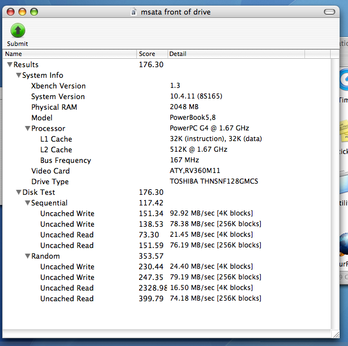348x346 pixels.
Task: Select the Video Card row
Action: point(166,171)
